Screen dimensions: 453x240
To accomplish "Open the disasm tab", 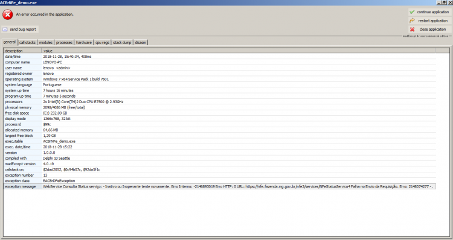I will pyautogui.click(x=140, y=43).
